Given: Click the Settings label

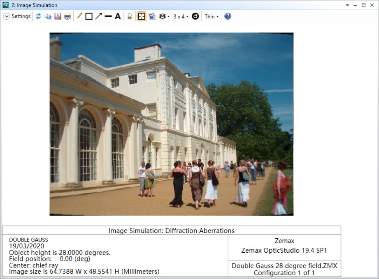Looking at the screenshot, I should [x=21, y=16].
